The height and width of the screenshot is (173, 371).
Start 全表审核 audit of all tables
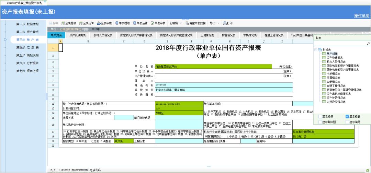pyautogui.click(x=104, y=23)
